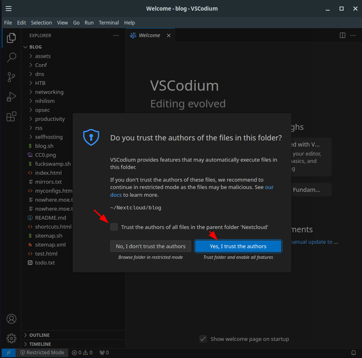Open the Search view in activity bar
Image resolution: width=362 pixels, height=358 pixels.
coord(11,58)
